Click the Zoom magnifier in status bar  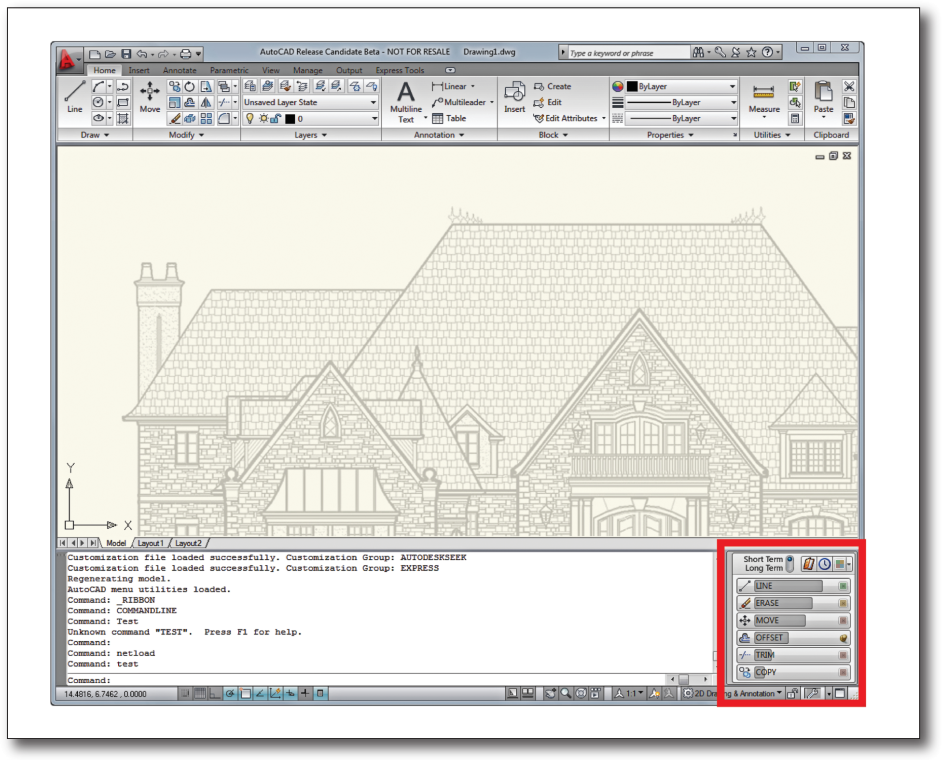click(565, 693)
